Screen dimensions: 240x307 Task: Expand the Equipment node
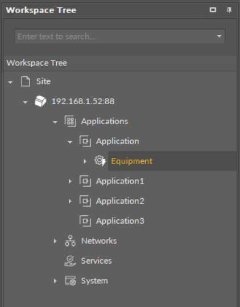click(x=85, y=161)
